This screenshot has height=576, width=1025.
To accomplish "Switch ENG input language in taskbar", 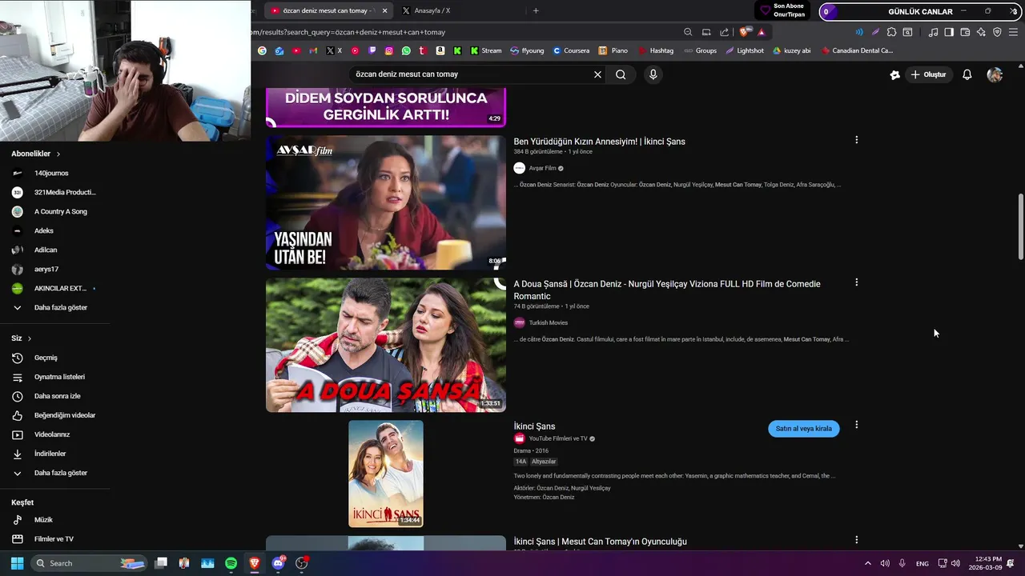I will (x=922, y=563).
